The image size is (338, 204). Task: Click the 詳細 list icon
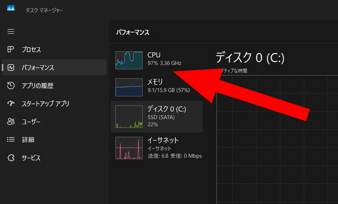pos(11,139)
